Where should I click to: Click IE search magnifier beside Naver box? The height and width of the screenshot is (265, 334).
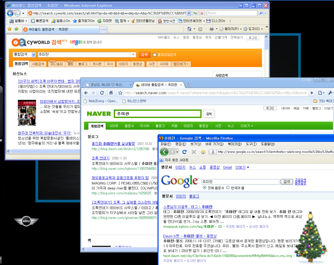click(261, 13)
